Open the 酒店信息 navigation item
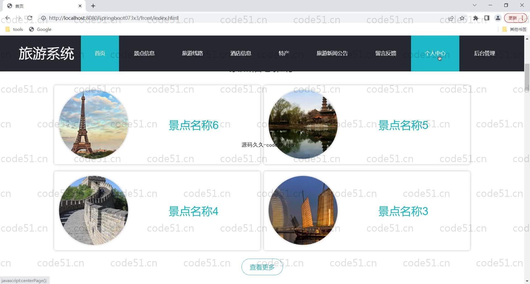Screen dimensions: 530x284 [x=241, y=53]
